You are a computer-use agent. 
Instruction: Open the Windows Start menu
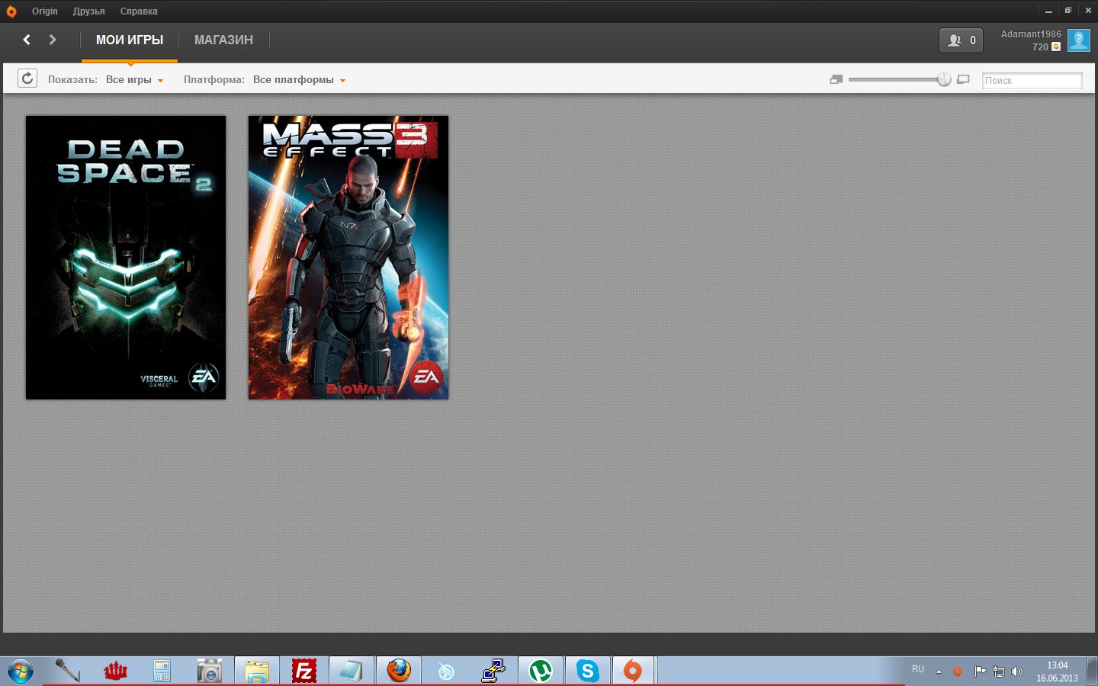coord(21,672)
